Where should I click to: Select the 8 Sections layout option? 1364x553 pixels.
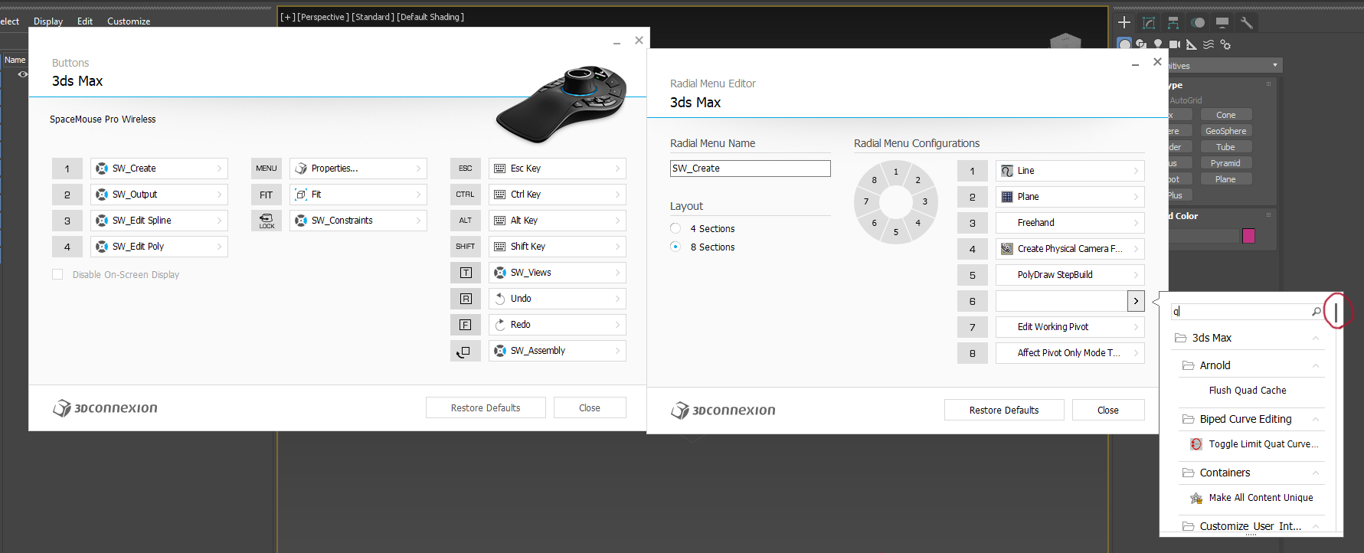[x=675, y=247]
